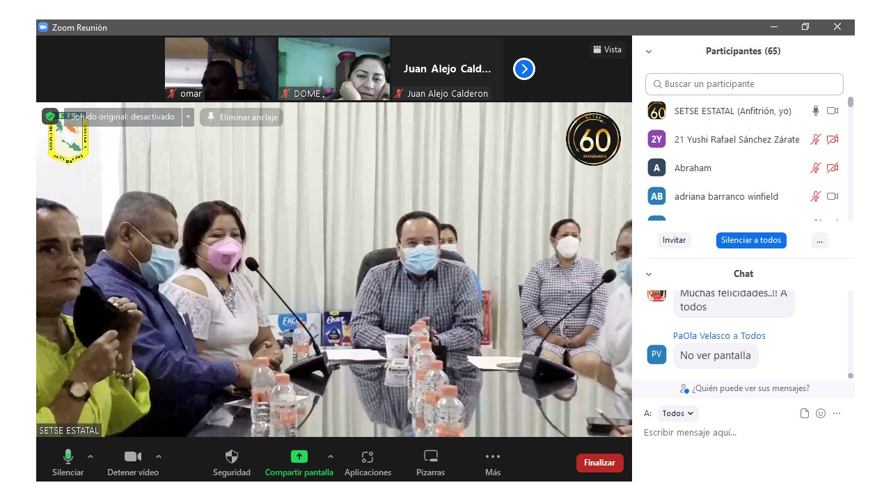Screen dimensions: 891x501
Task: Maximize the Zoom Reunión window
Action: [805, 27]
